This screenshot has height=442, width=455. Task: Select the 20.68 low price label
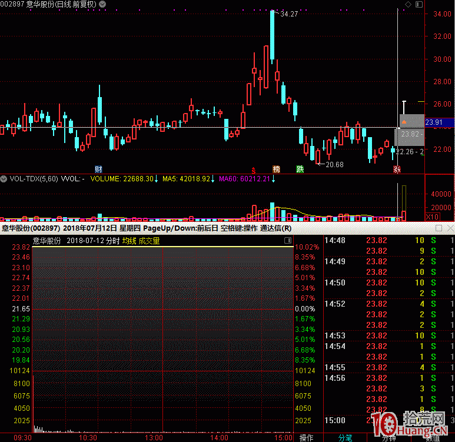[334, 165]
